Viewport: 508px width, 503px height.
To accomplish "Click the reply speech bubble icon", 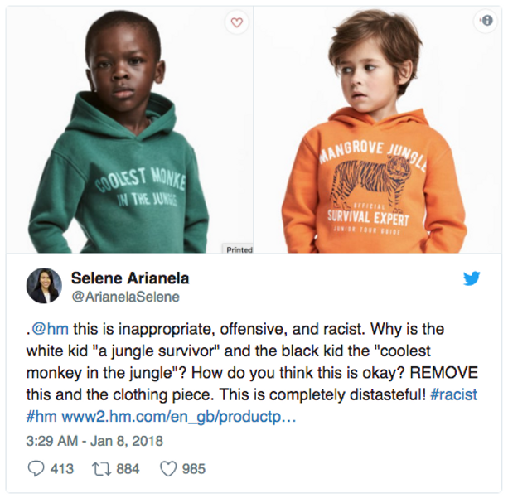I will pos(36,469).
